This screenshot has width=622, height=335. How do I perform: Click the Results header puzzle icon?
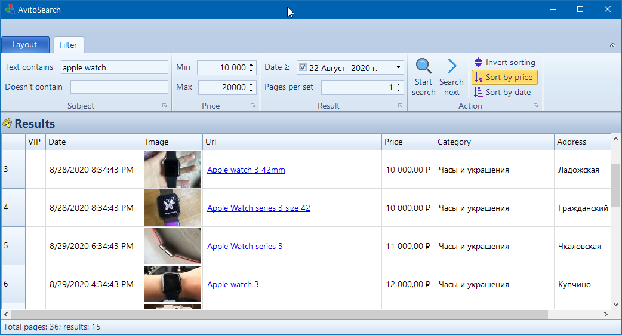[x=7, y=124]
